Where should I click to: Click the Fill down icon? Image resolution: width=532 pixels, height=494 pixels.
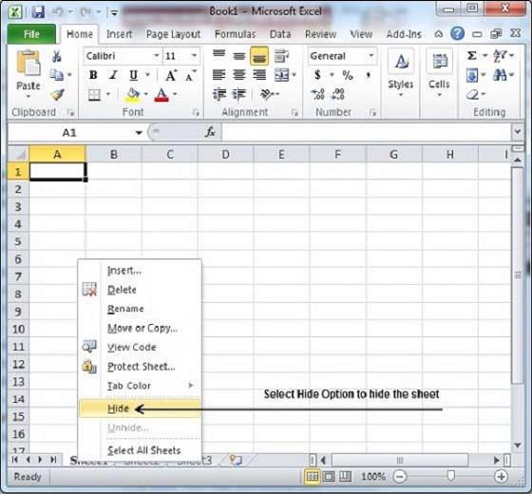pos(472,75)
